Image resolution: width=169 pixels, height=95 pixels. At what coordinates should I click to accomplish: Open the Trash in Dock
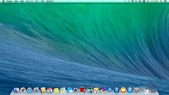point(153,91)
